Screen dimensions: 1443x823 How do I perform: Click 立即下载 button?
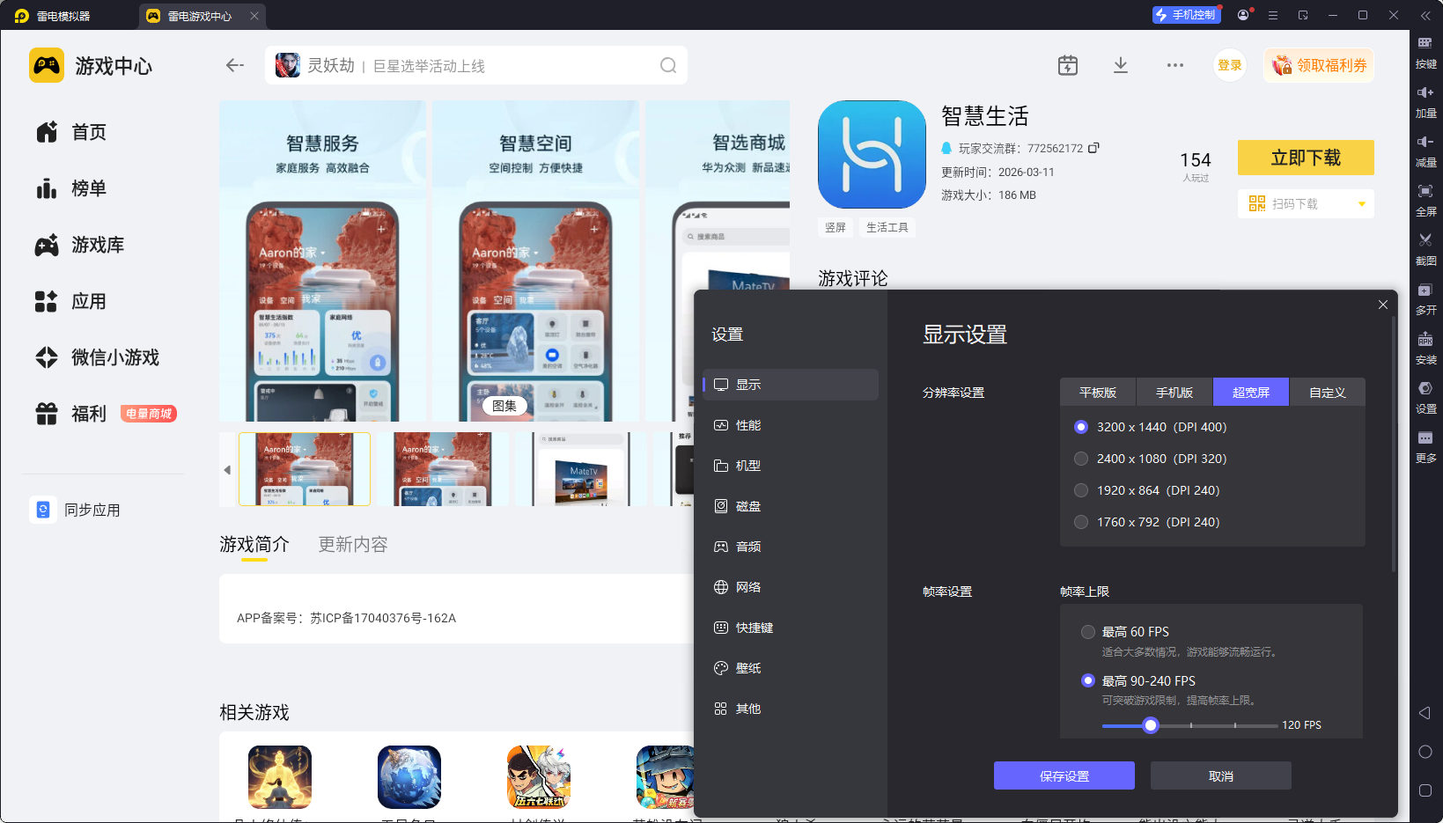[1306, 158]
